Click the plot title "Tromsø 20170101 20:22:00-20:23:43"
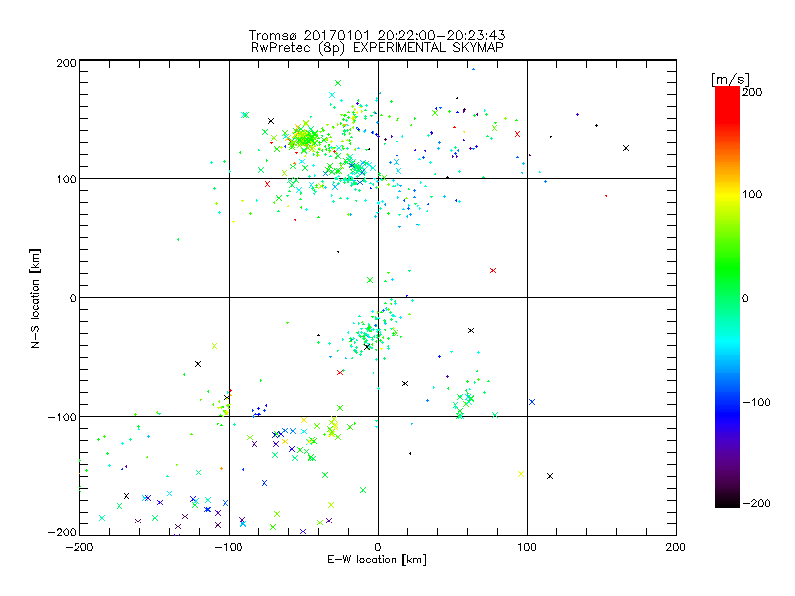795x596 pixels. 377,35
